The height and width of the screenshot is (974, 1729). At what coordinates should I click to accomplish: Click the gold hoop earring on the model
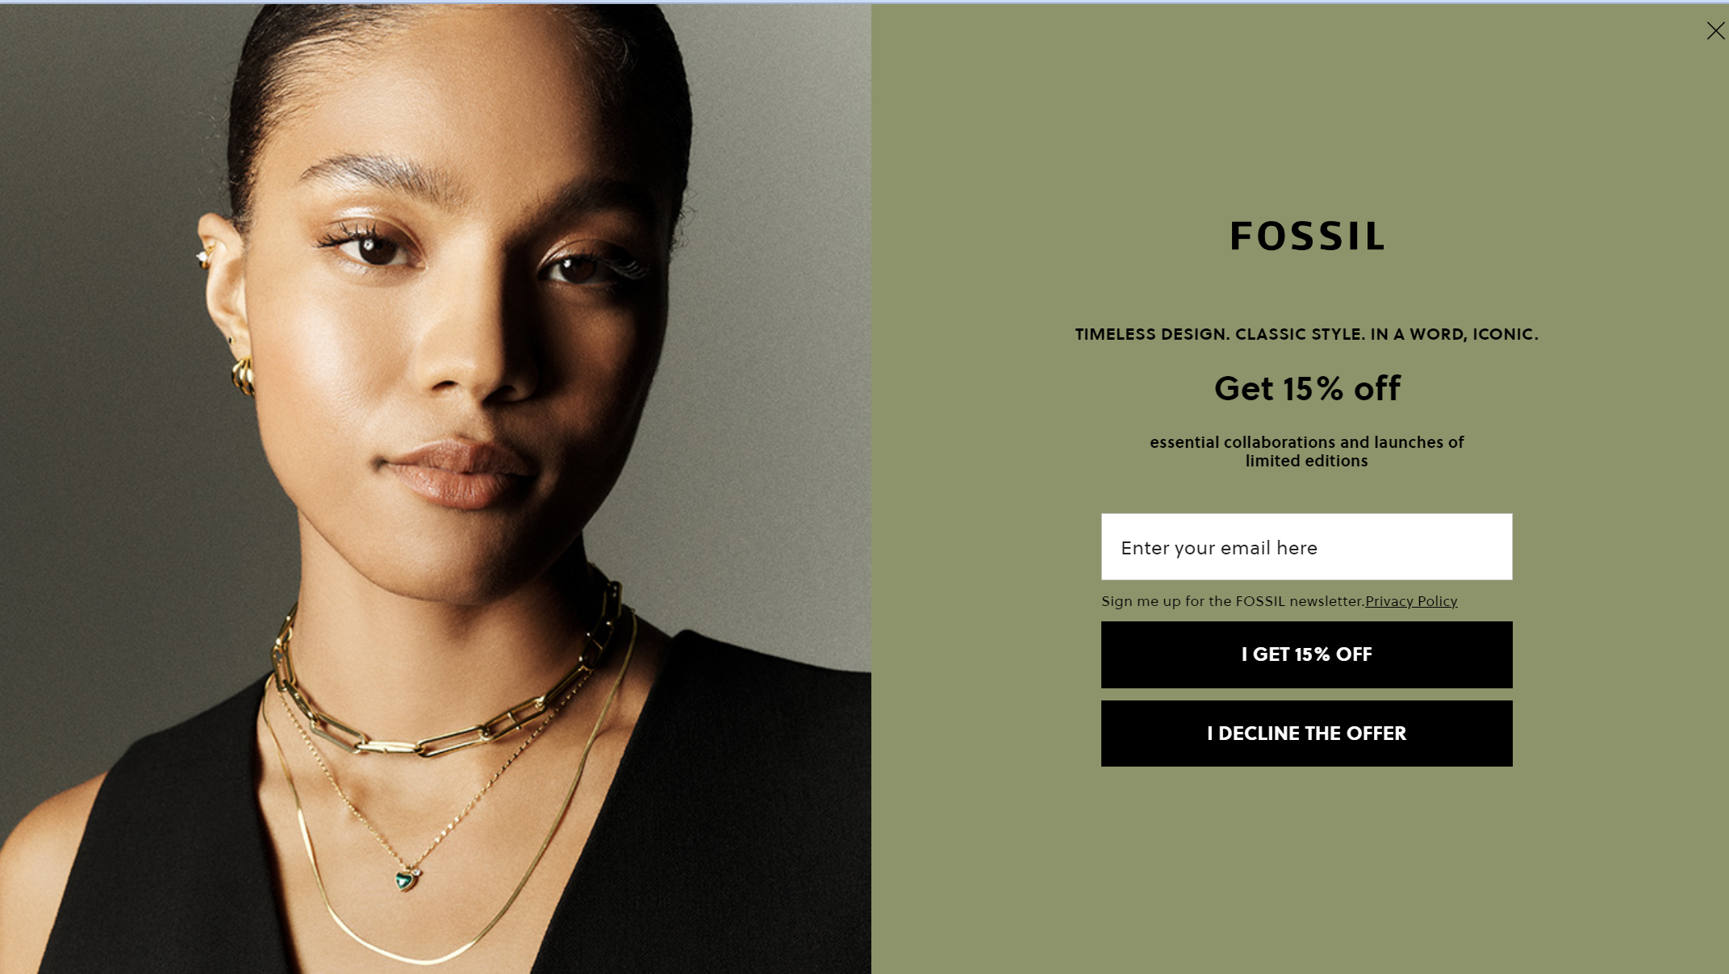(x=242, y=376)
